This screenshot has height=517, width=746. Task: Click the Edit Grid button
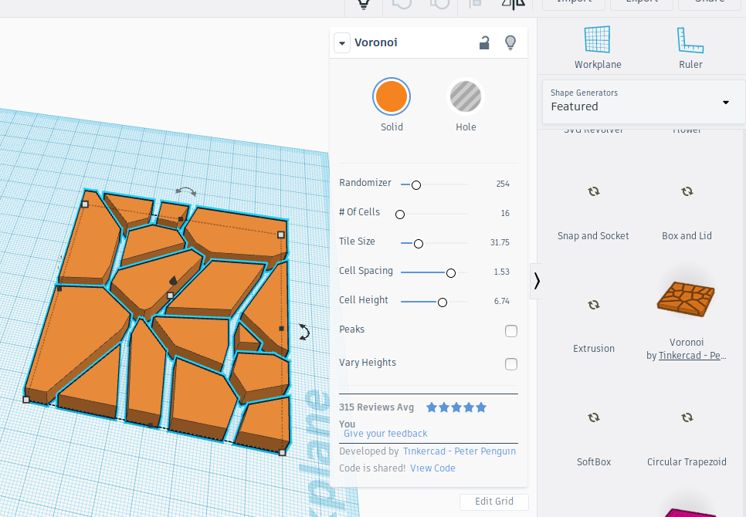coord(493,502)
